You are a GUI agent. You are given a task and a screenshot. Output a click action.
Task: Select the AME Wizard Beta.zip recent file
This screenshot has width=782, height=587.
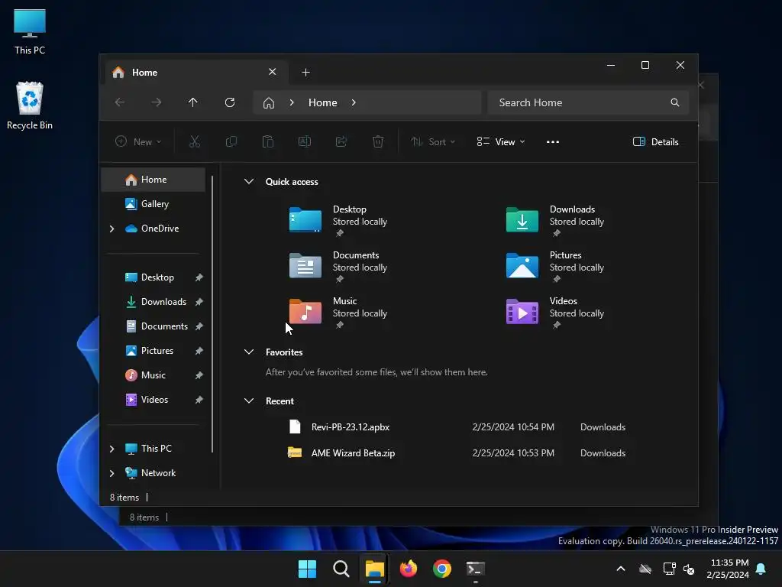coord(457,453)
